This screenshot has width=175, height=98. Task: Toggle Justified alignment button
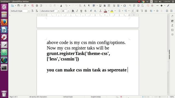(x=146, y=11)
